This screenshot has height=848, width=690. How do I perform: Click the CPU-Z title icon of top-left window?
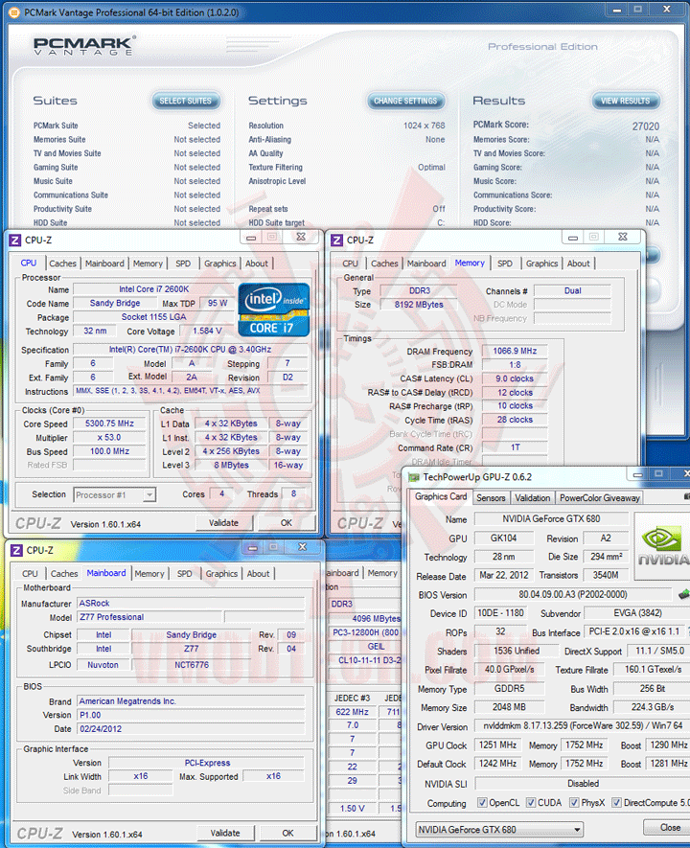point(15,241)
